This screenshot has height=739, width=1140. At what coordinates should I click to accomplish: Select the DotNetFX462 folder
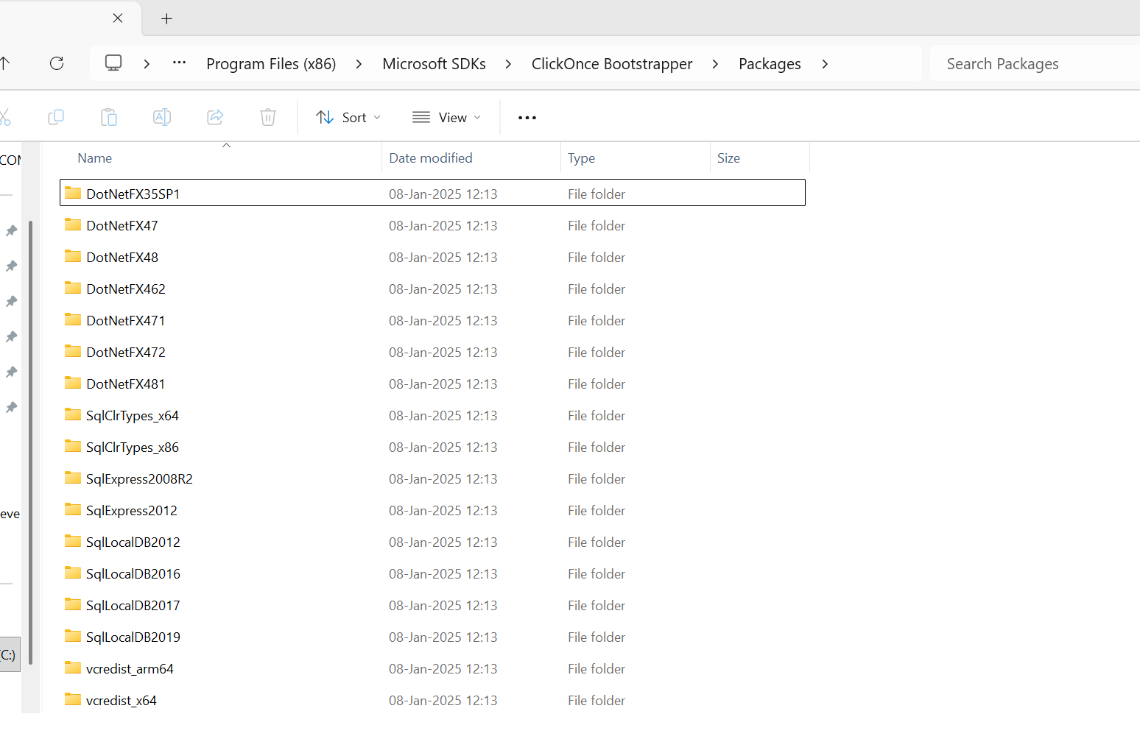(432, 289)
